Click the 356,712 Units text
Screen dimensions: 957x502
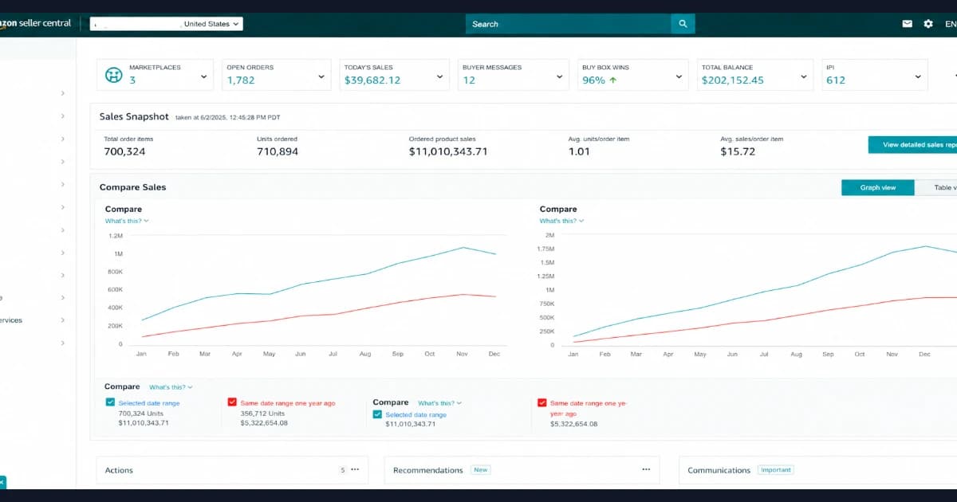pos(262,414)
